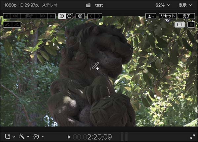This screenshot has height=142, width=198.
Task: Open the 62% zoom dropdown
Action: [x=163, y=5]
